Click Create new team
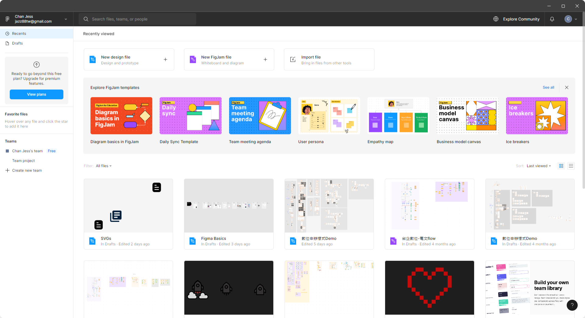This screenshot has width=585, height=318. 27,170
